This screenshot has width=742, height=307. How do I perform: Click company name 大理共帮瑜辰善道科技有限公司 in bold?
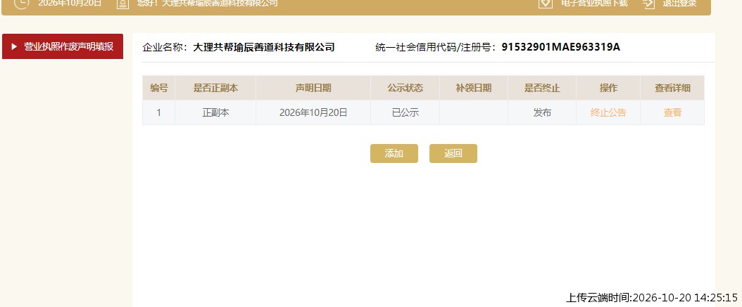point(263,47)
